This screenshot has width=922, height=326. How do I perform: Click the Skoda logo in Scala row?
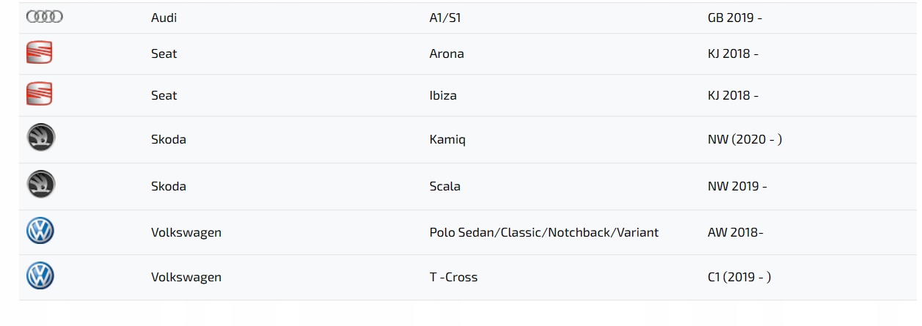point(41,184)
